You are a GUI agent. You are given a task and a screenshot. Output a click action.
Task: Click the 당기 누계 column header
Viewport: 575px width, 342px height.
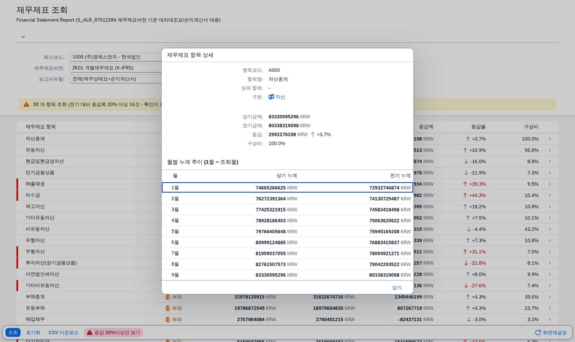click(287, 176)
